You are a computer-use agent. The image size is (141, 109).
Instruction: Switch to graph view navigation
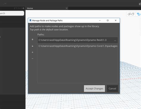pyautogui.click(x=139, y=14)
